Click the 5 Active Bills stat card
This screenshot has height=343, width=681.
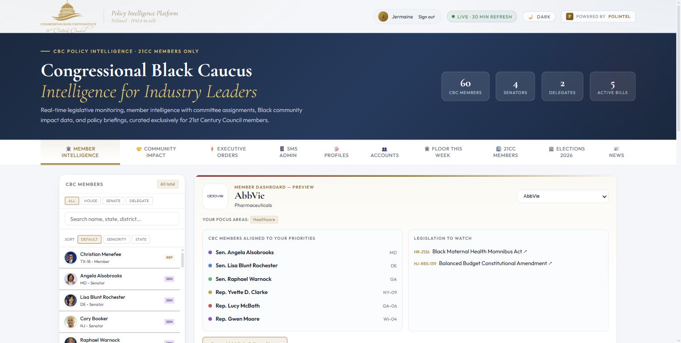pyautogui.click(x=613, y=86)
